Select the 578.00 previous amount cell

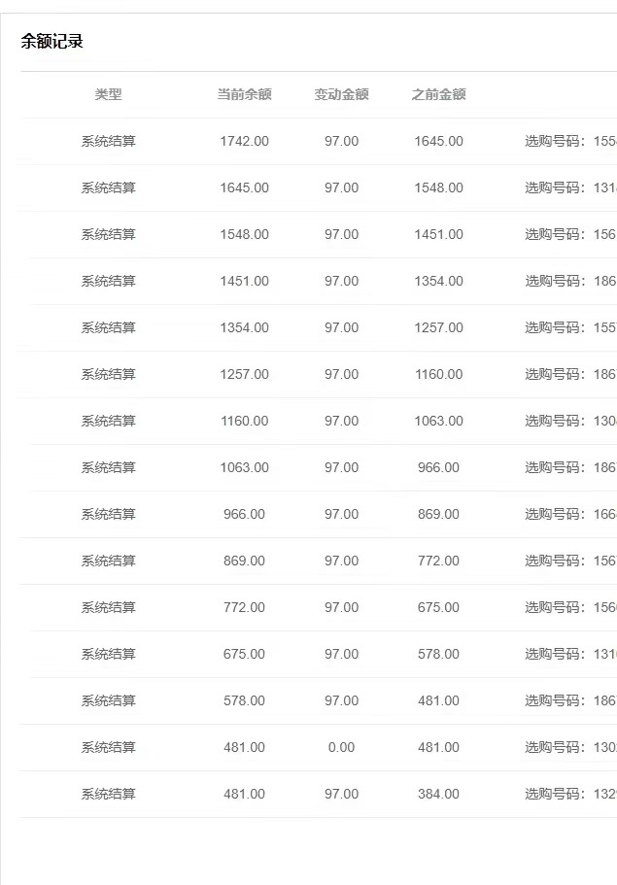click(438, 654)
